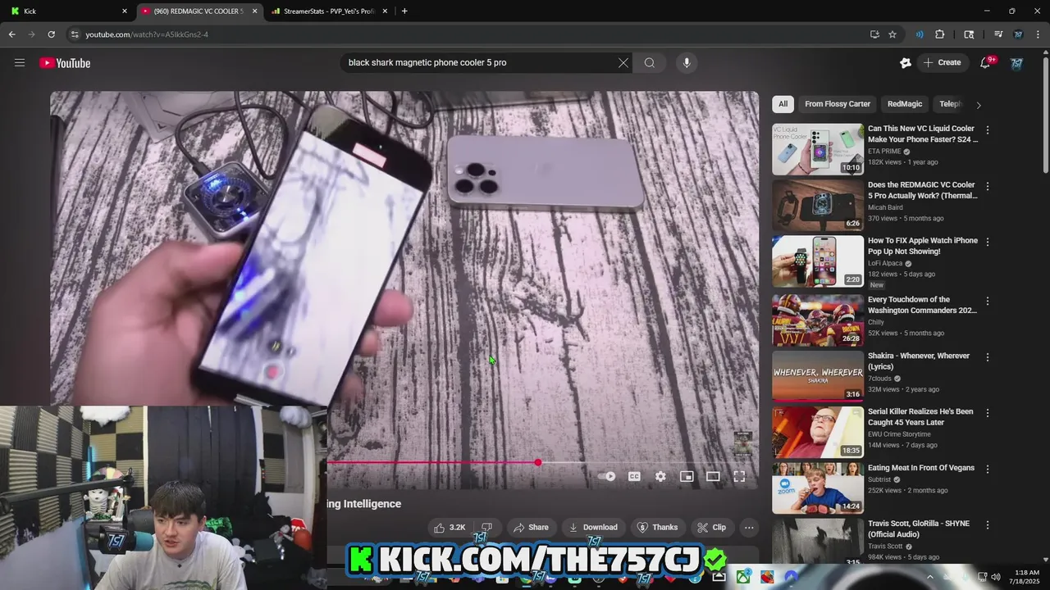
Task: Clear the YouTube search box text
Action: click(623, 63)
